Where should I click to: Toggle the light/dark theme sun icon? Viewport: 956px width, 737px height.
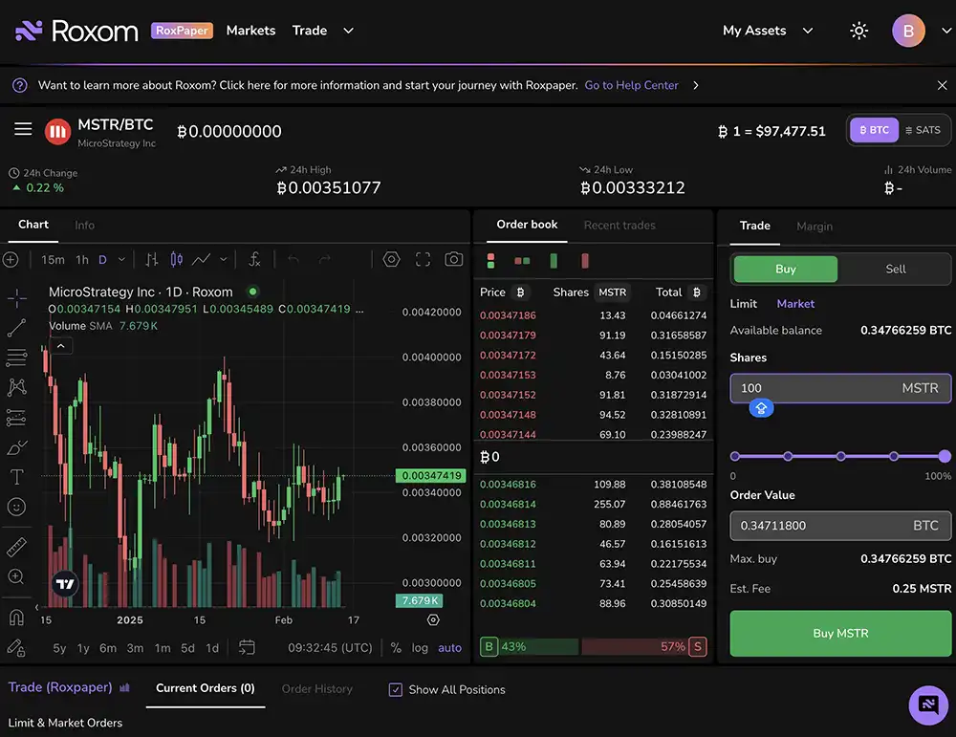[x=859, y=31]
